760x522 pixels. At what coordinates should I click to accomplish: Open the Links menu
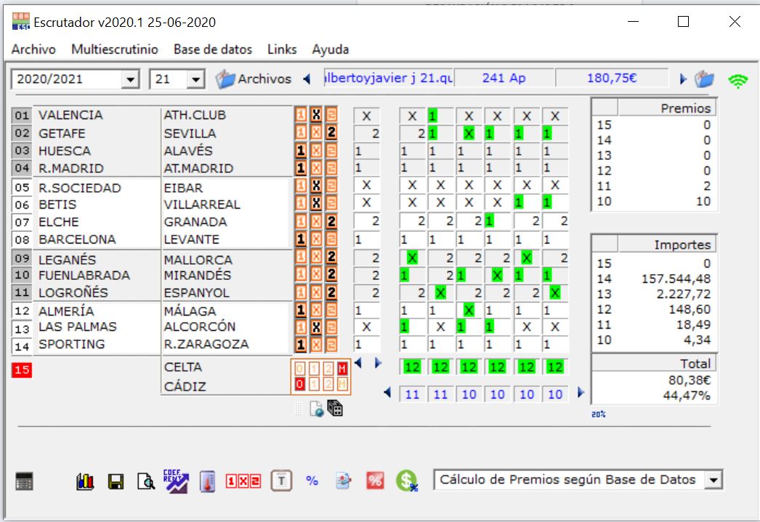(282, 49)
